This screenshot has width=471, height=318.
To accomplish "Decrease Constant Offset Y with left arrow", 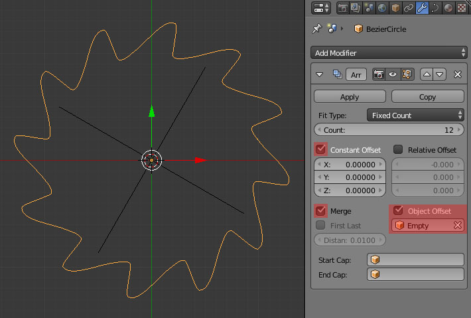I will click(x=319, y=177).
